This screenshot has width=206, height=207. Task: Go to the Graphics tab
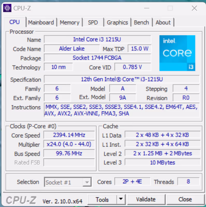tap(117, 23)
